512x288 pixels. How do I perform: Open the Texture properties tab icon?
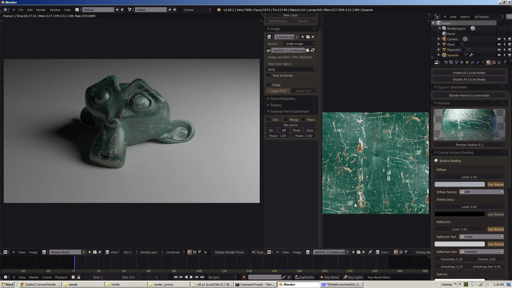(494, 62)
